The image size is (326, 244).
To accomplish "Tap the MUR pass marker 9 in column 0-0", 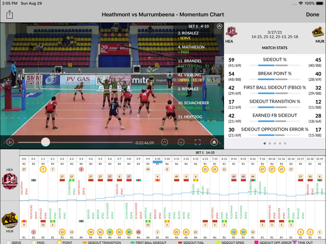I will pos(24,224).
